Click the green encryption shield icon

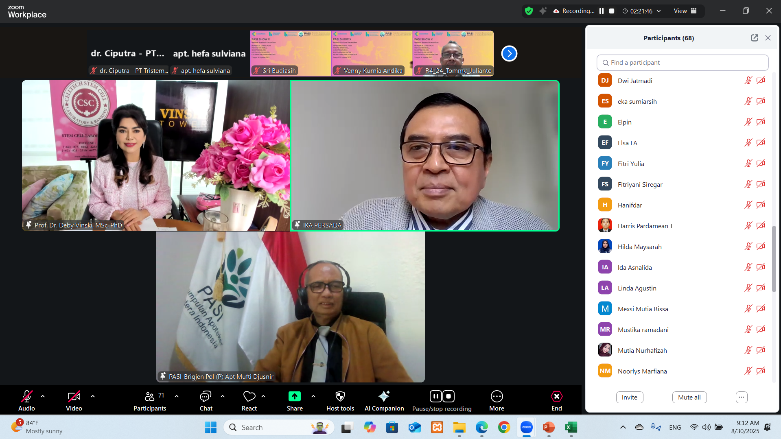(529, 11)
